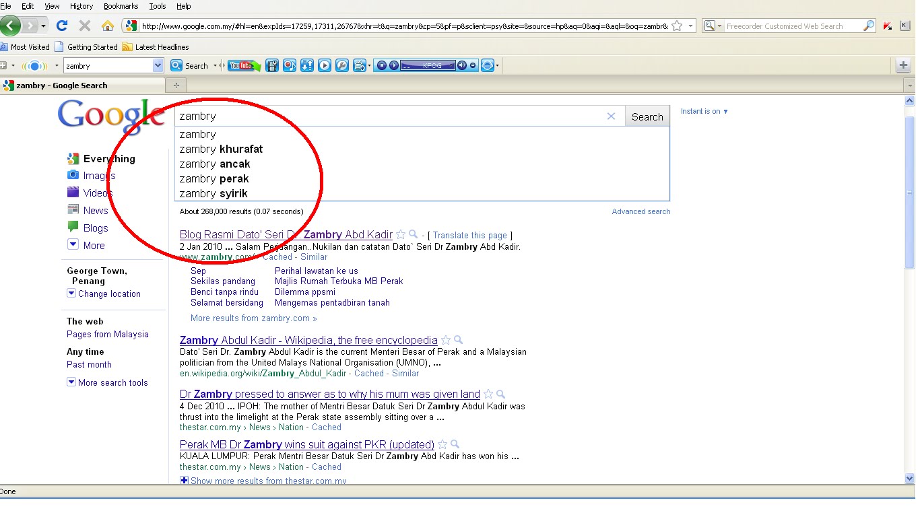
Task: Click the small circle button after the radio speaker
Action: click(473, 65)
